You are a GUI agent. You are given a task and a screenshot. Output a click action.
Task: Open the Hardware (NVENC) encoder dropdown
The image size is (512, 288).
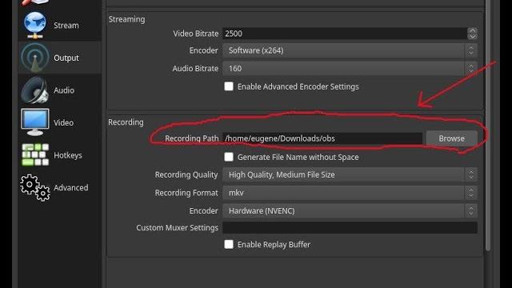tap(350, 211)
